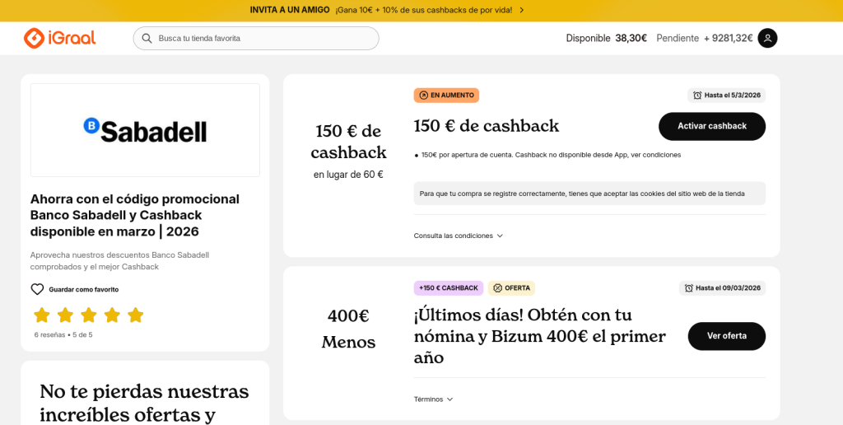Image resolution: width=843 pixels, height=425 pixels.
Task: Open the Sabadell logo thumbnail
Action: point(145,129)
